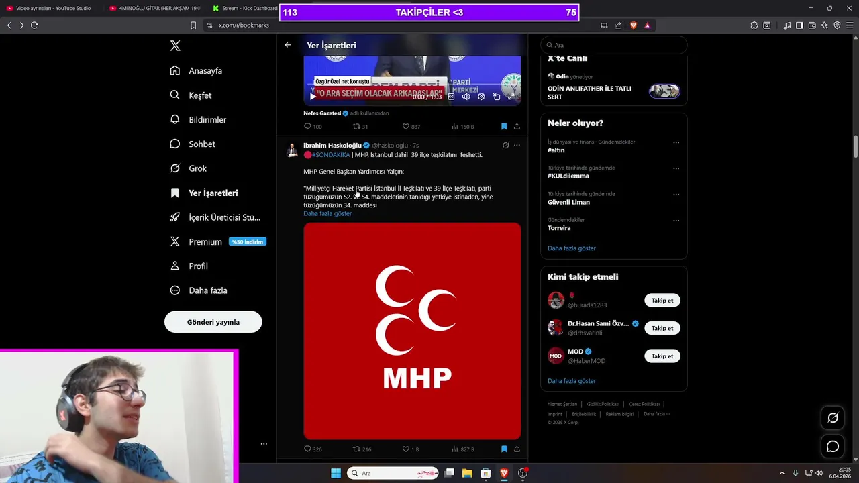This screenshot has height=483, width=859.
Task: Open File Explorer from the taskbar
Action: 467,473
